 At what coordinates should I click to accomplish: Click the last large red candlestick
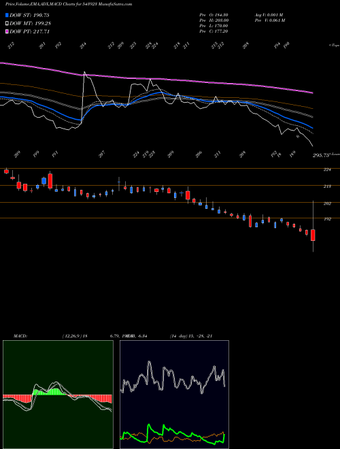pos(313,235)
